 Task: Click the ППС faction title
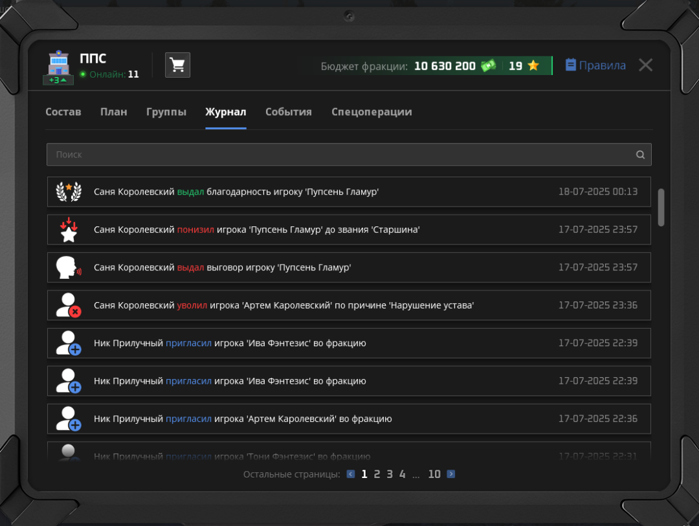coord(93,58)
